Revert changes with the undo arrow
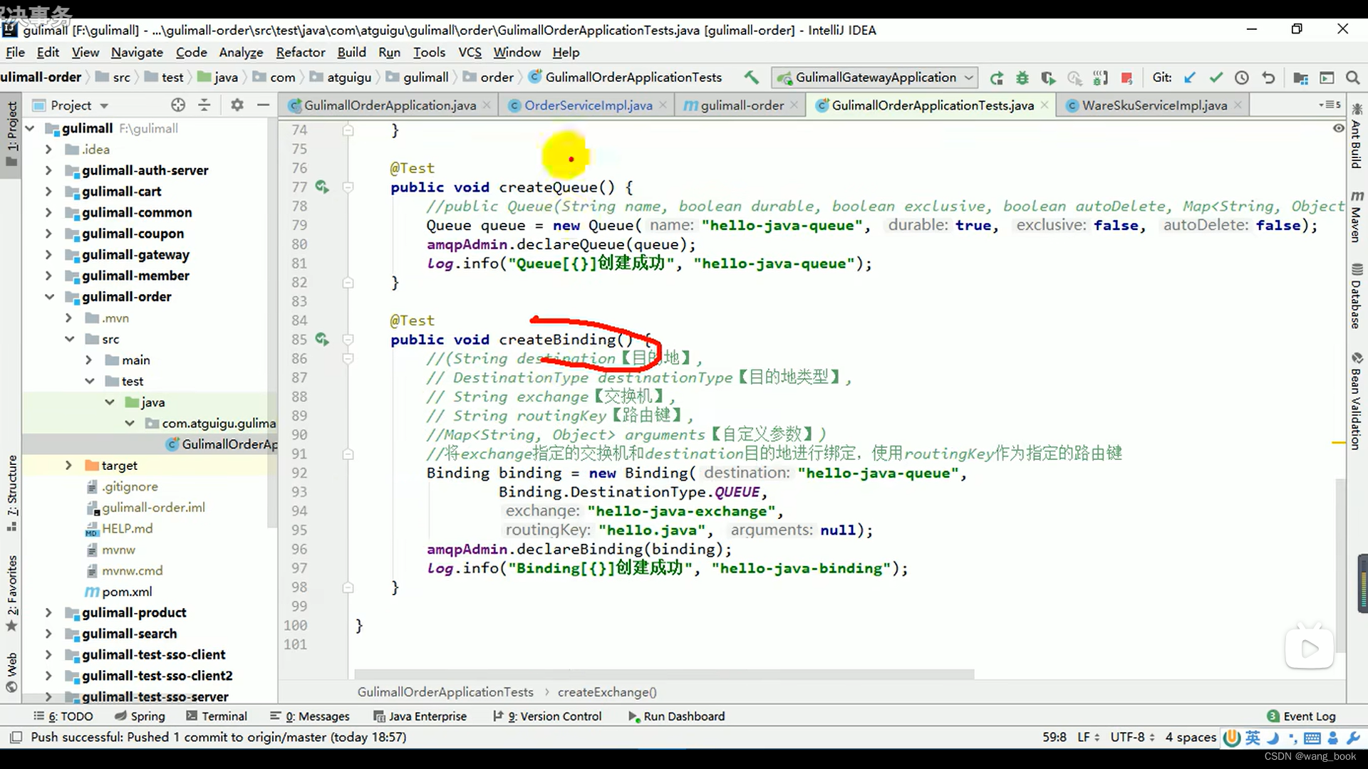 1268,78
